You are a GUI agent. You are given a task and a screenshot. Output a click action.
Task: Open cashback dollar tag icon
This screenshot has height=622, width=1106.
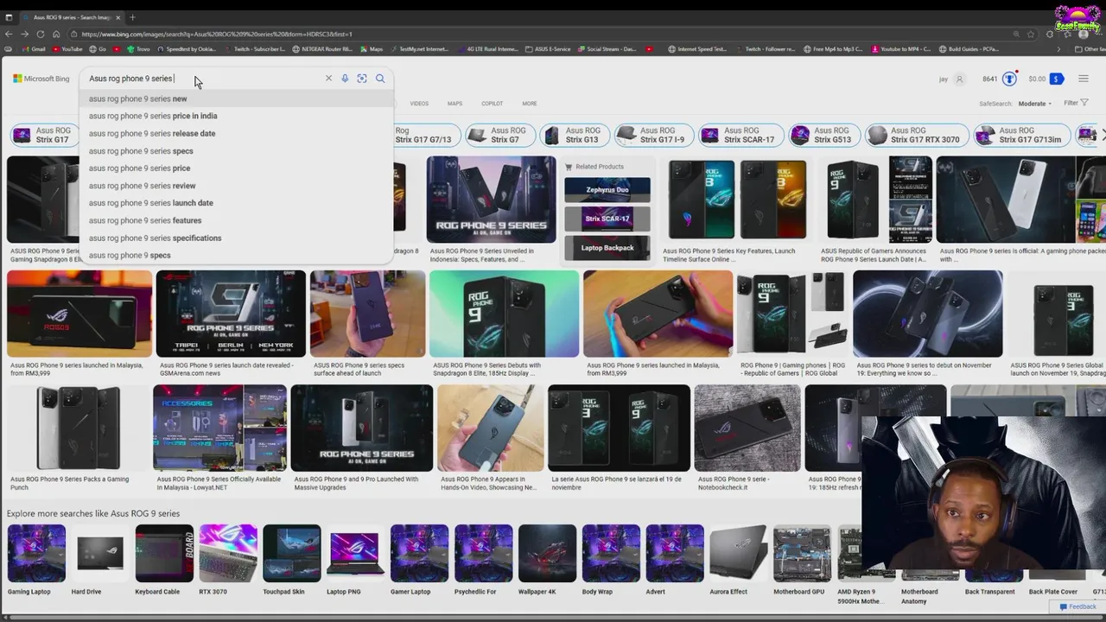(1056, 79)
